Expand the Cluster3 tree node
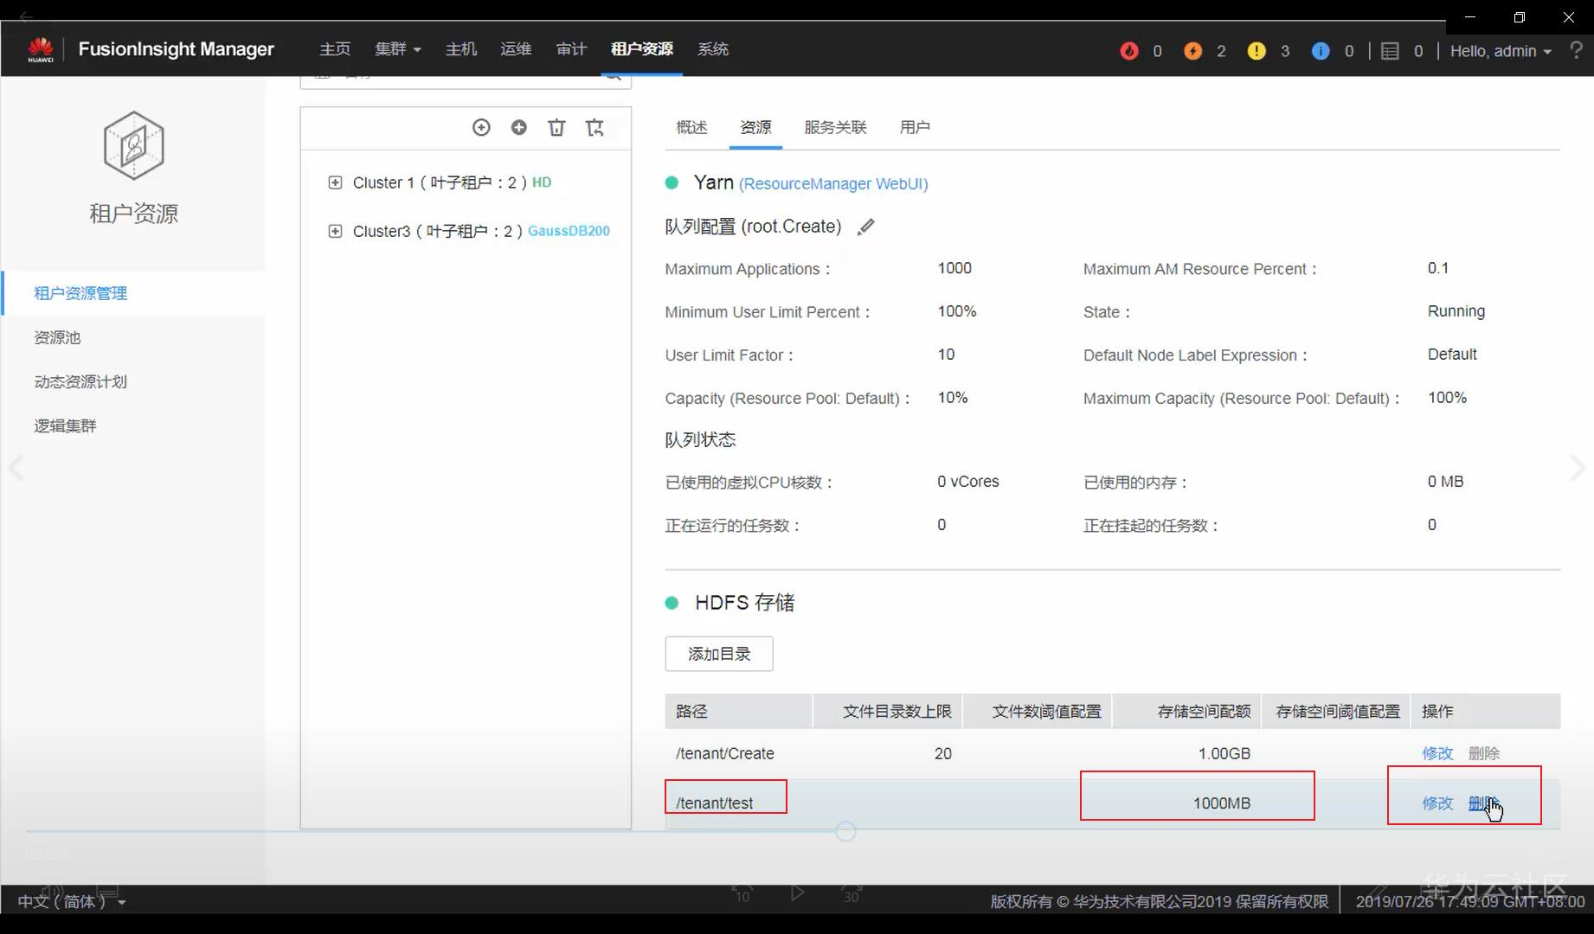The height and width of the screenshot is (934, 1594). (335, 231)
